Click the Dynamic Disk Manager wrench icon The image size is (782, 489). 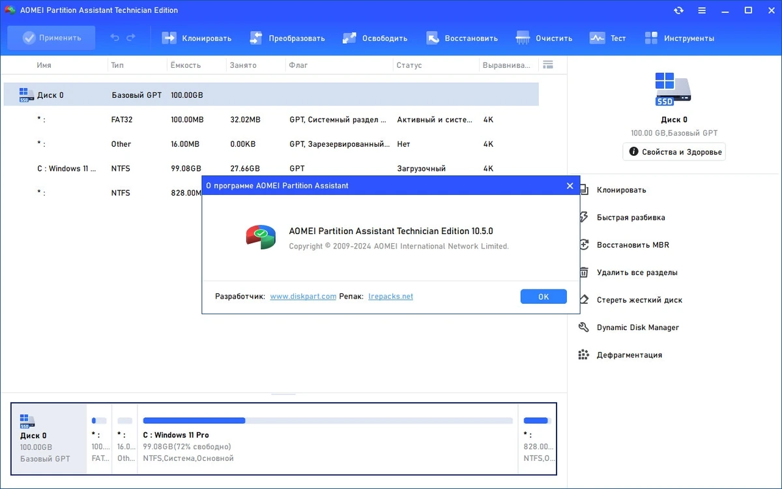[x=584, y=327]
